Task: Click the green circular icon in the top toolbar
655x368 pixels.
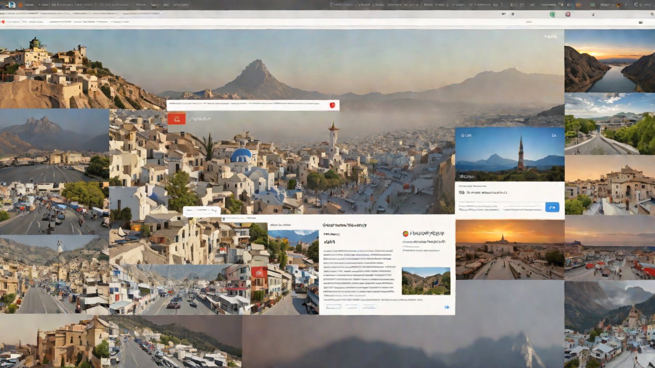Action: (x=553, y=14)
